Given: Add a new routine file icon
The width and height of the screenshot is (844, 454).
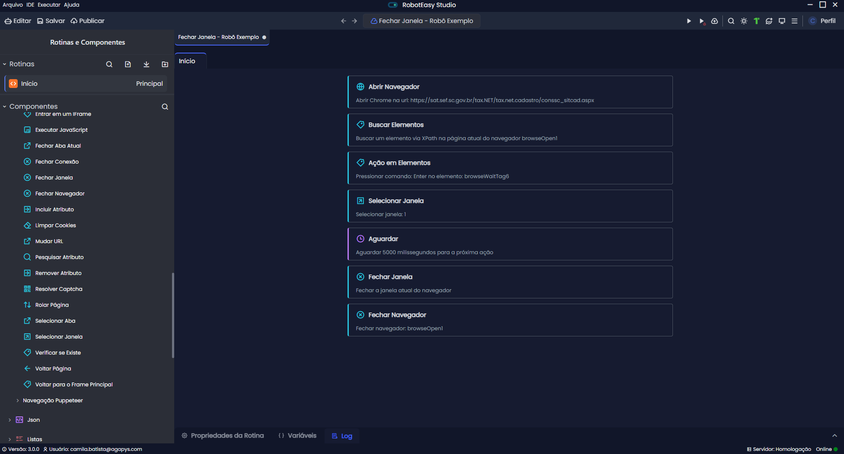Looking at the screenshot, I should point(128,64).
